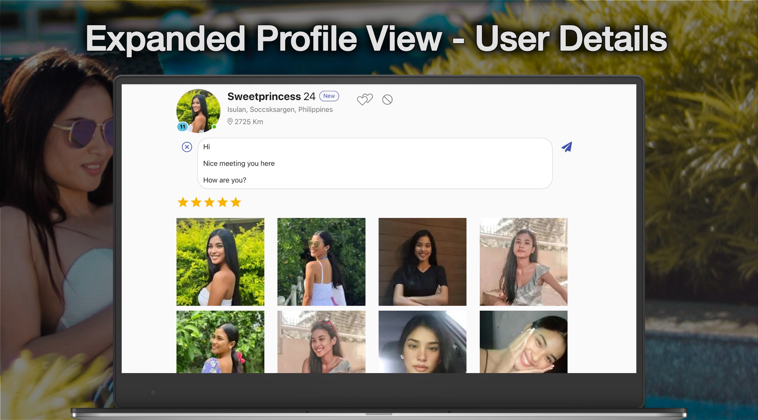Screen dimensions: 758x420
Task: Click the New badge beside username
Action: point(329,96)
